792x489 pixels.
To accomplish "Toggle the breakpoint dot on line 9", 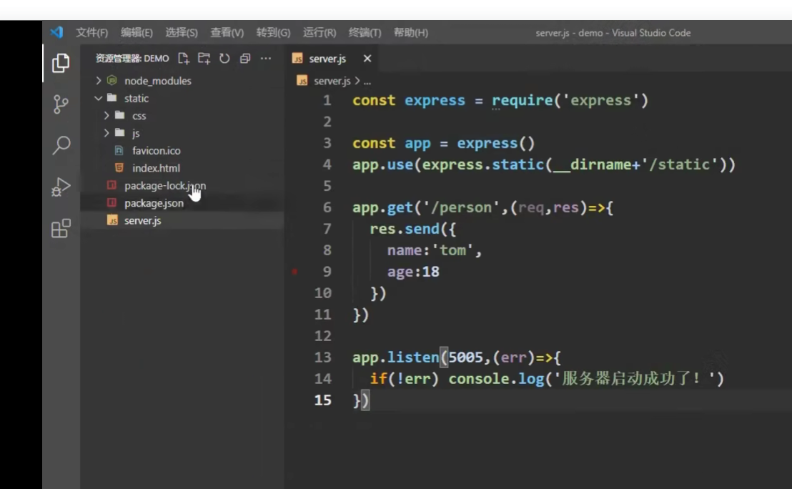I will (294, 272).
